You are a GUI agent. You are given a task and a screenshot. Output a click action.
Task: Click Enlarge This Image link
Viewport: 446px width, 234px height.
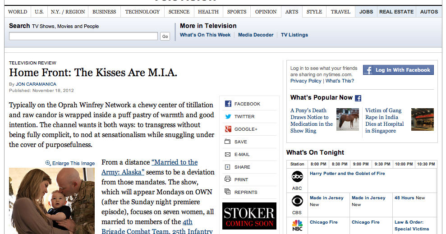[74, 163]
